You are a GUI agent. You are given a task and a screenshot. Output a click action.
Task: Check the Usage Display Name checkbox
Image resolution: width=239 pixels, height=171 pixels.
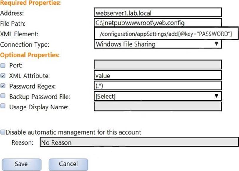(3, 106)
